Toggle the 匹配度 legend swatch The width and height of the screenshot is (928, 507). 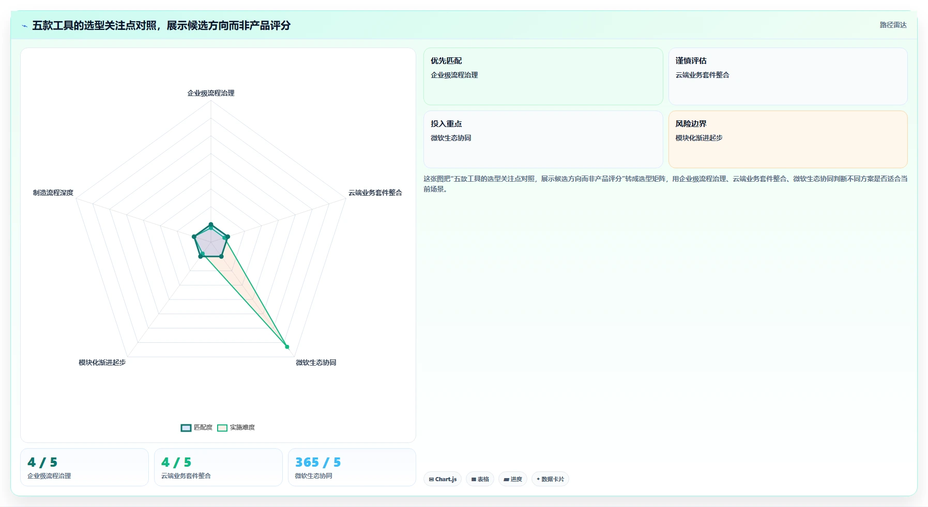click(x=186, y=427)
